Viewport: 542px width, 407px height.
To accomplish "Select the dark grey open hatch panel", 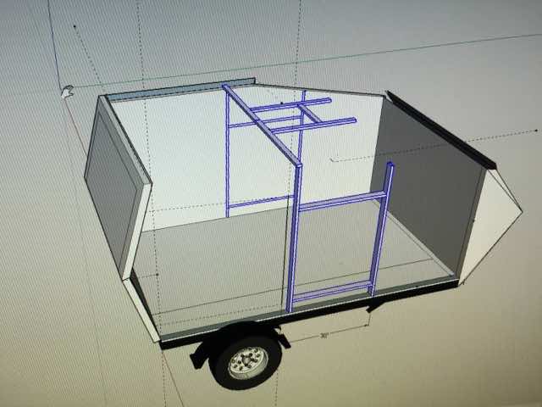I will point(428,183).
